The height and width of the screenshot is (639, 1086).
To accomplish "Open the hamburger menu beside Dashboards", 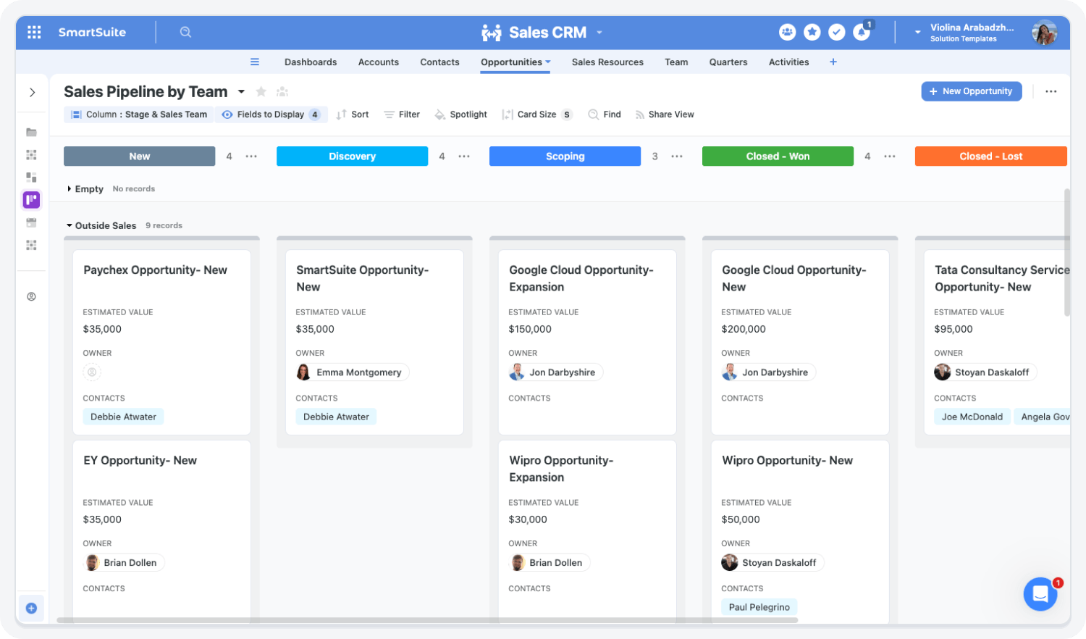I will [x=255, y=62].
